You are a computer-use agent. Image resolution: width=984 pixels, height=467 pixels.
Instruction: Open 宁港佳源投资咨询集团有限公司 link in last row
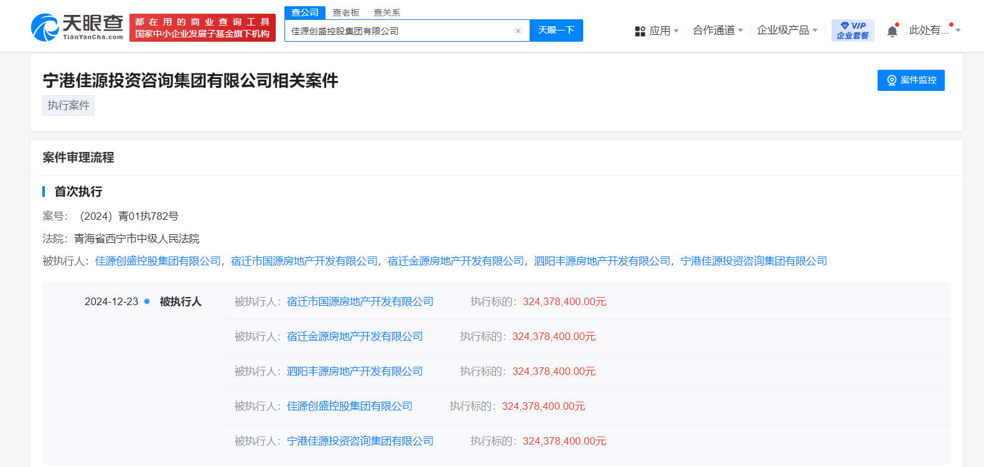tap(360, 441)
